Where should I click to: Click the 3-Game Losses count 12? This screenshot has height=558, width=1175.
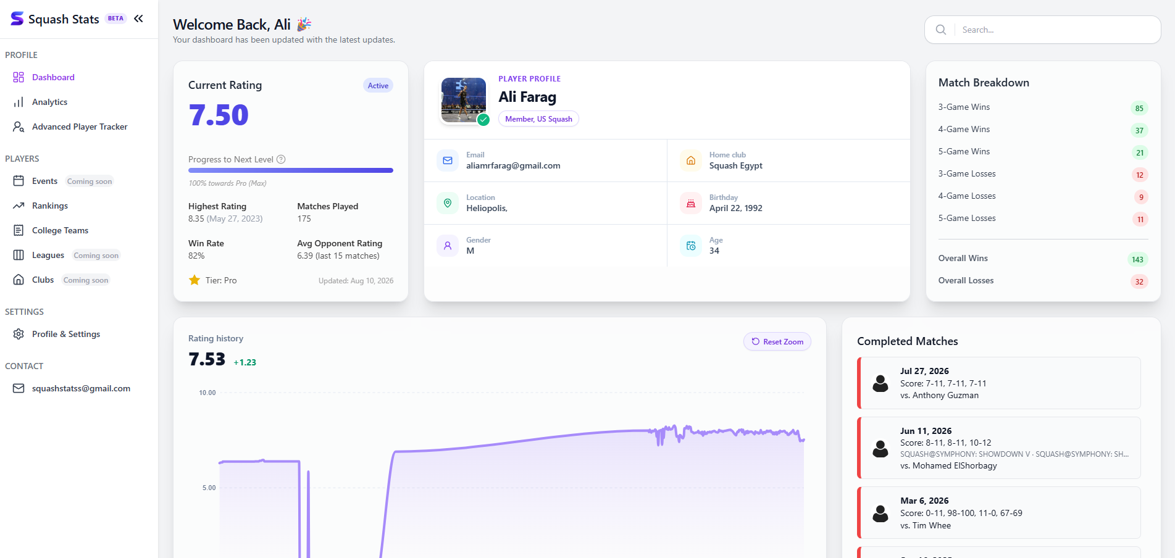(1140, 175)
